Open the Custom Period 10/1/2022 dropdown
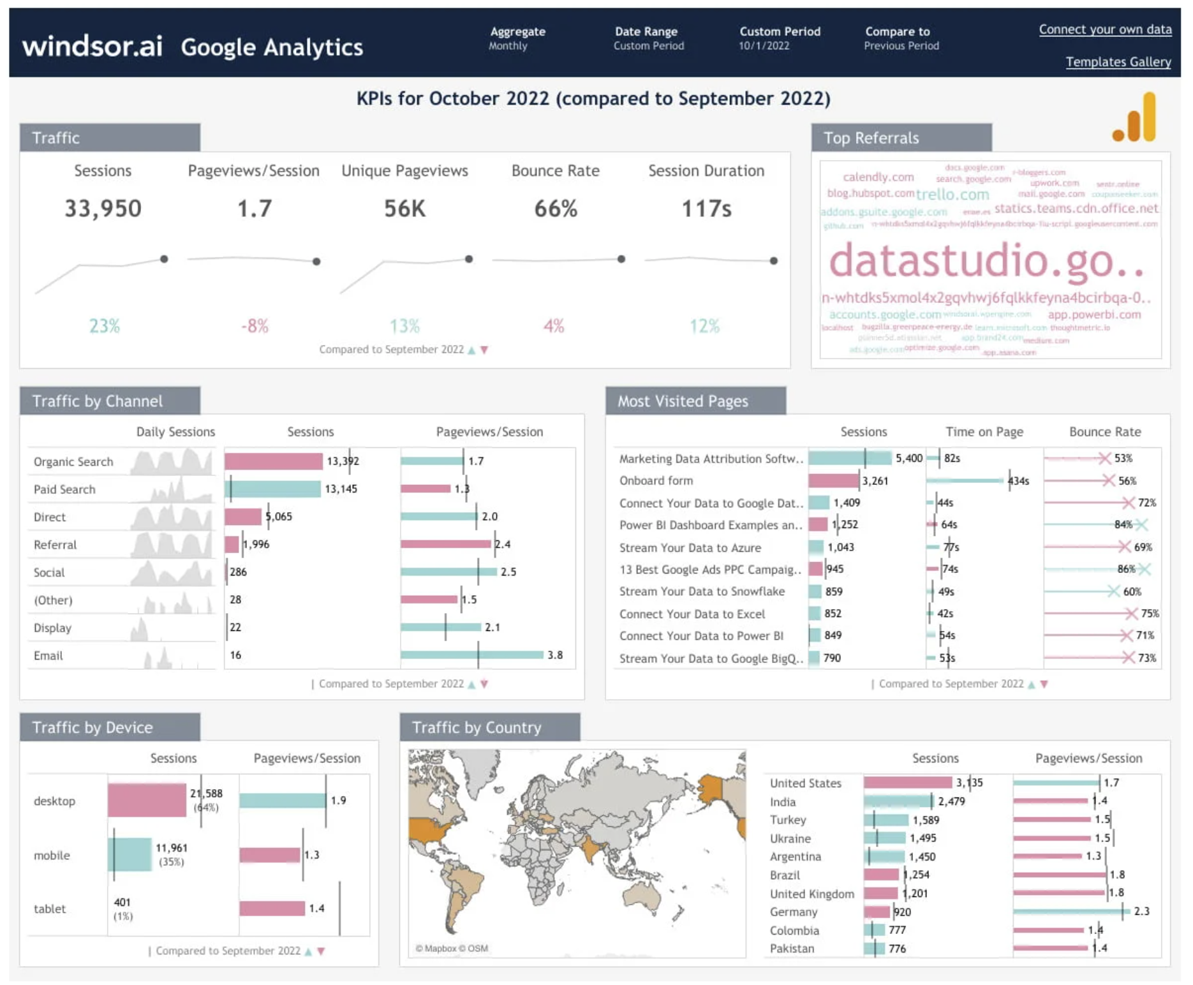This screenshot has height=985, width=1193. 780,38
